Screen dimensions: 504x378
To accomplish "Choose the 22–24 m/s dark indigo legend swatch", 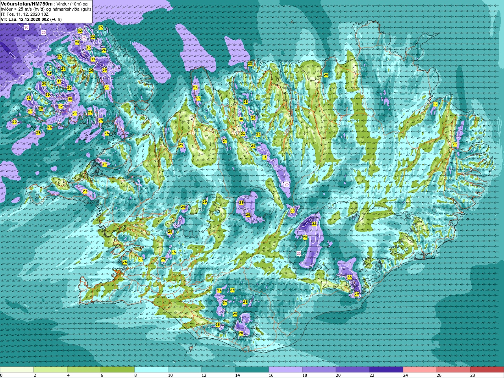I will (386, 369).
